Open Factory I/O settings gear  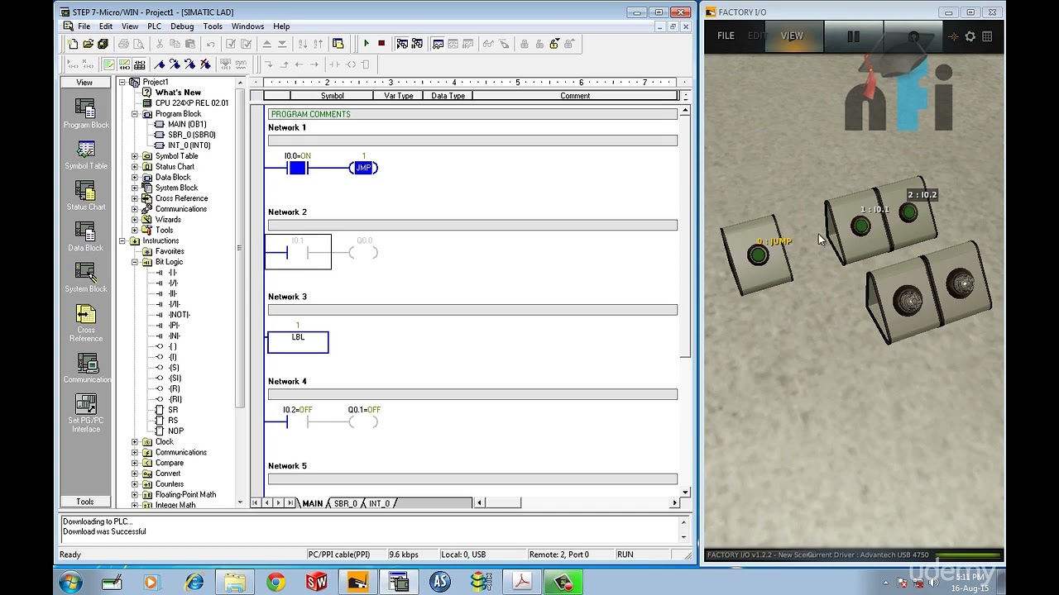tap(970, 36)
